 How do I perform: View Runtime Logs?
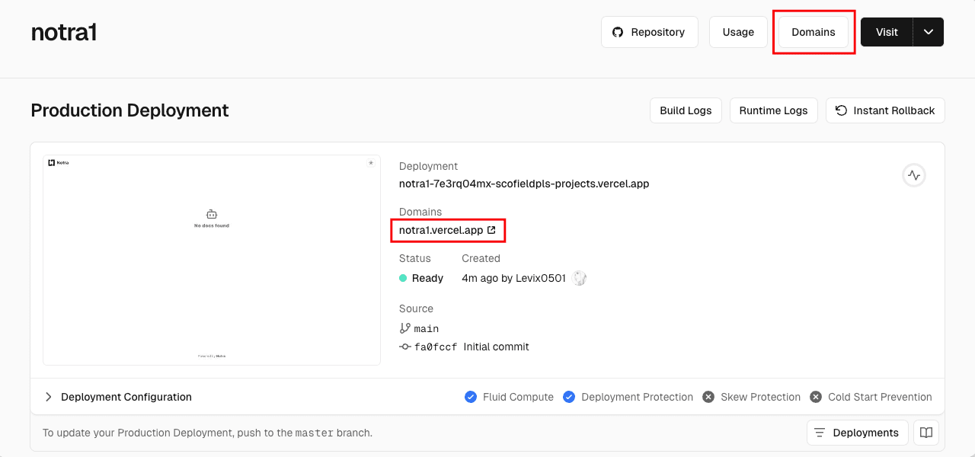(773, 110)
